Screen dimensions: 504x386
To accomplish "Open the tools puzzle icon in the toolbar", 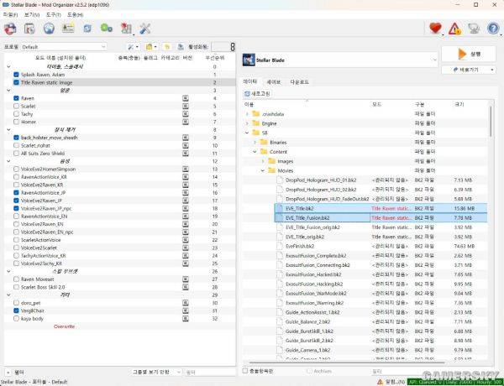I will coord(126,29).
